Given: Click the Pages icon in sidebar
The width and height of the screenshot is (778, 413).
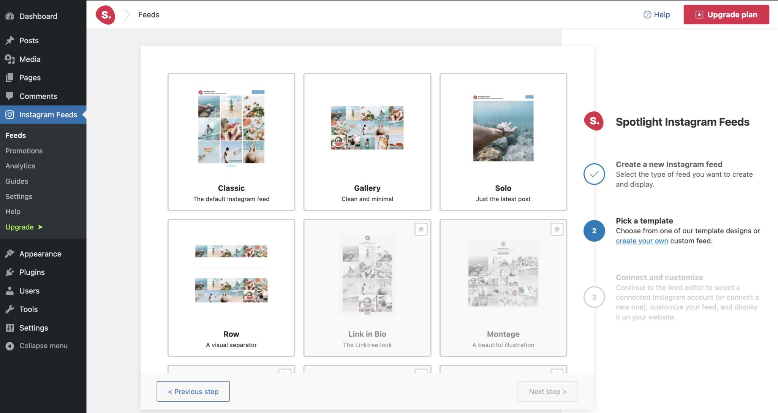Looking at the screenshot, I should tap(10, 78).
